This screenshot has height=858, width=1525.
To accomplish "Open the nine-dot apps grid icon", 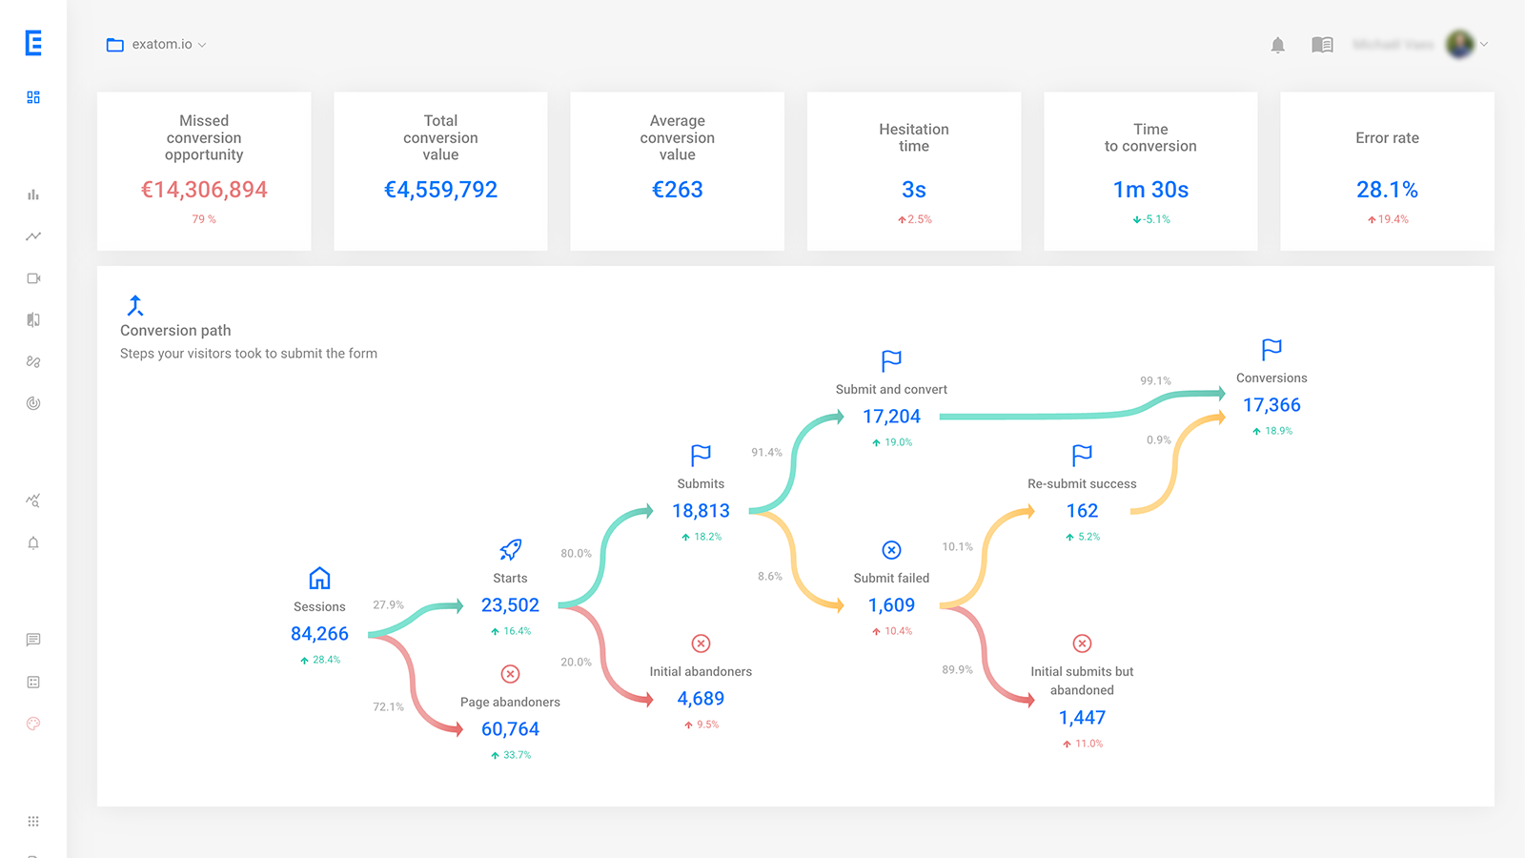I will coord(33,822).
